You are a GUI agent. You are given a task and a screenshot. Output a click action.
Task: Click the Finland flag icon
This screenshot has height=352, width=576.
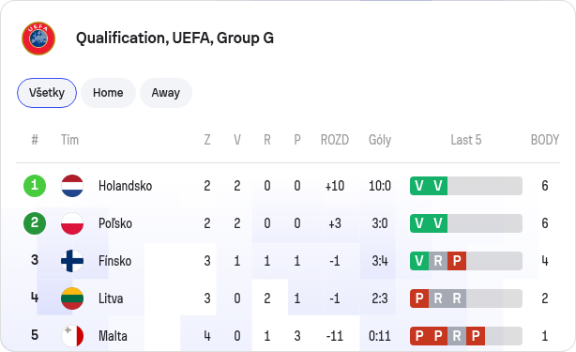72,261
